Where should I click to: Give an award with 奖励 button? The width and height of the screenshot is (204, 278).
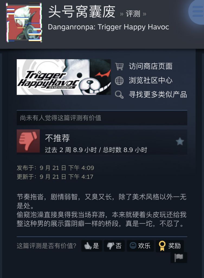click(x=170, y=246)
